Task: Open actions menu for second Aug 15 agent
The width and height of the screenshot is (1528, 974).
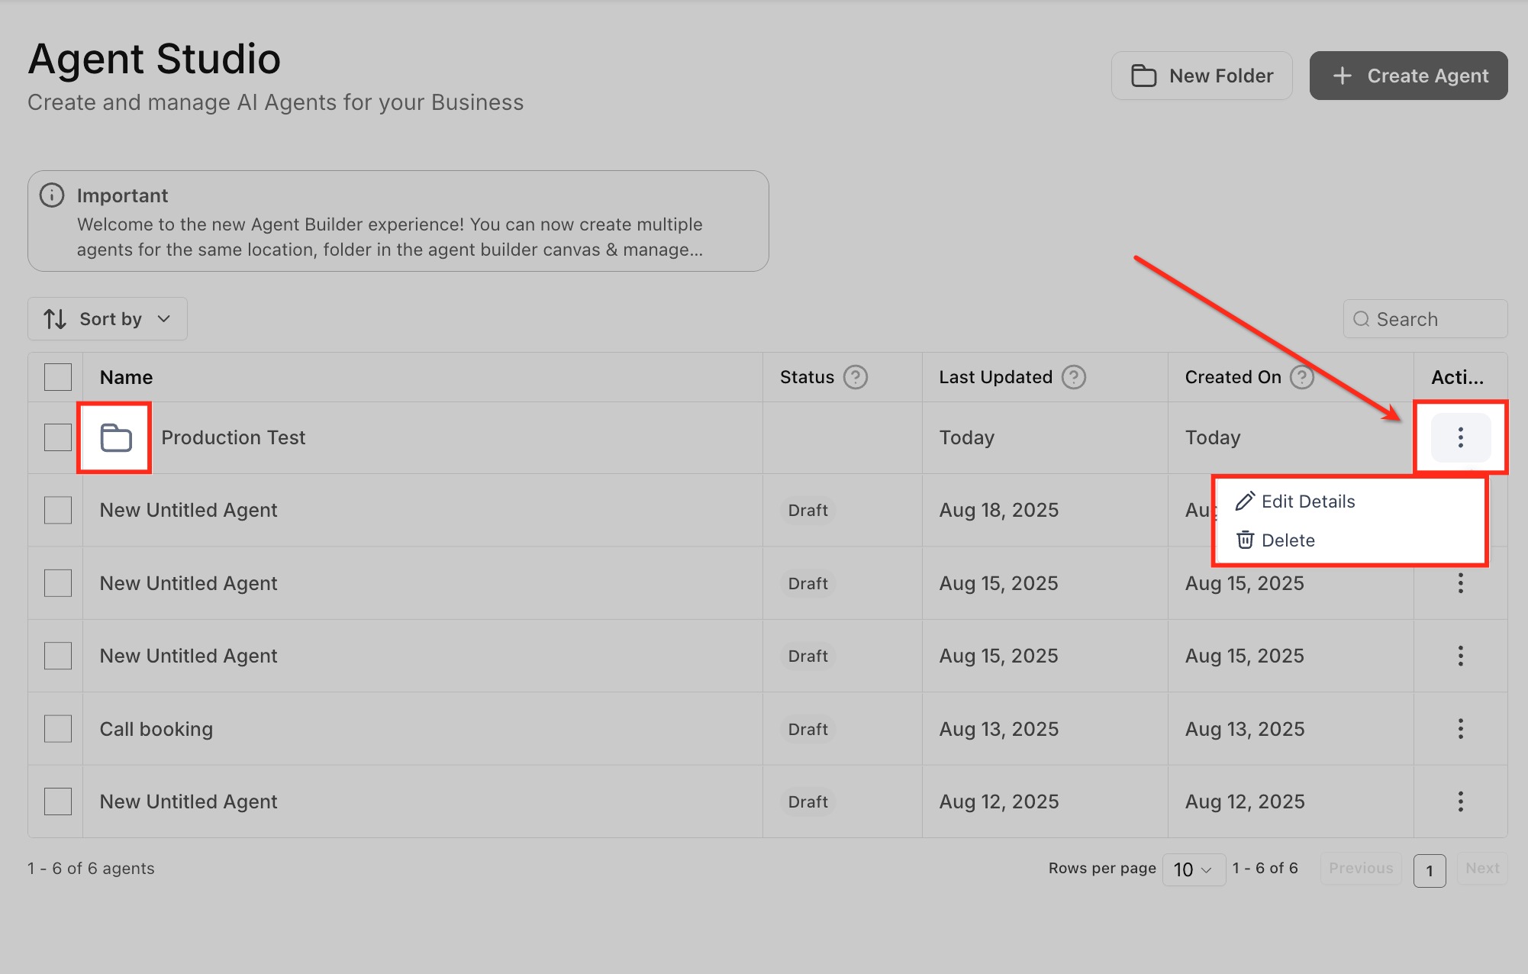Action: pos(1460,656)
